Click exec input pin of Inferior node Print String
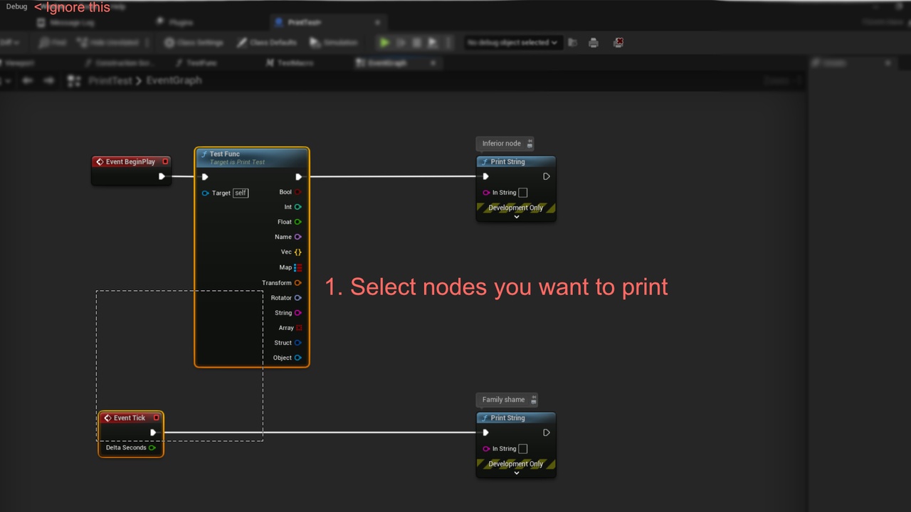The image size is (911, 512). pos(485,176)
